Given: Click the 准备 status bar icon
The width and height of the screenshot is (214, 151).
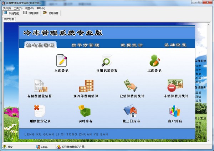Looking at the screenshot, I should point(4,147).
